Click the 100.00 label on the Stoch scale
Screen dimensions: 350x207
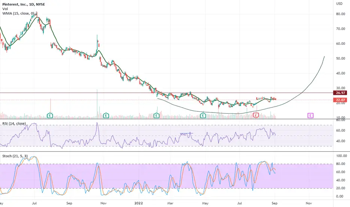[341, 156]
